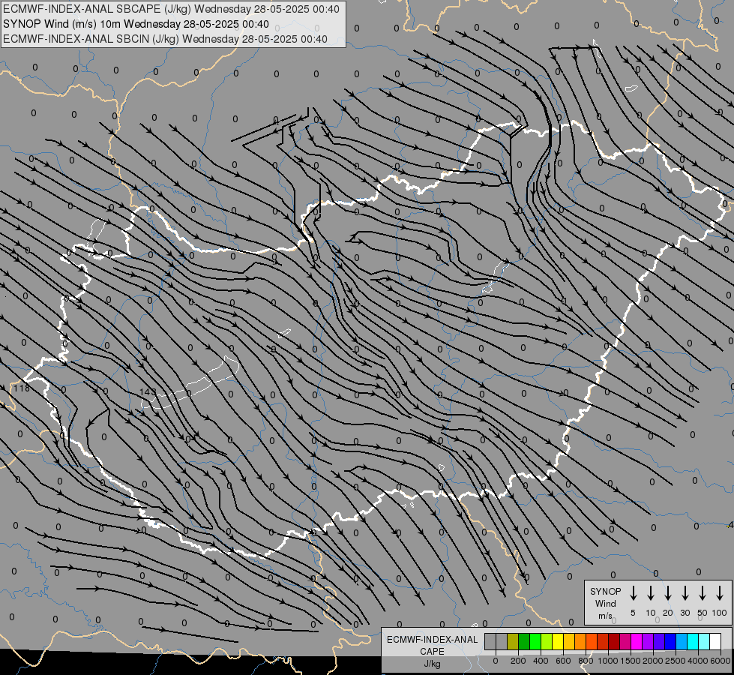The image size is (734, 675).
Task: Click the SYNOP wind arrow above 20
Action: (x=668, y=593)
